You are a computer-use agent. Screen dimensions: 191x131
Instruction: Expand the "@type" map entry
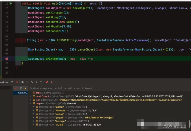click(x=33, y=117)
